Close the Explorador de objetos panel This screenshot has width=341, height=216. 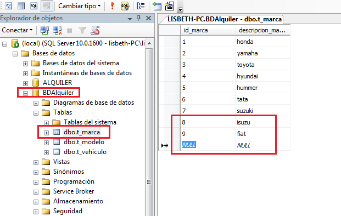click(148, 18)
